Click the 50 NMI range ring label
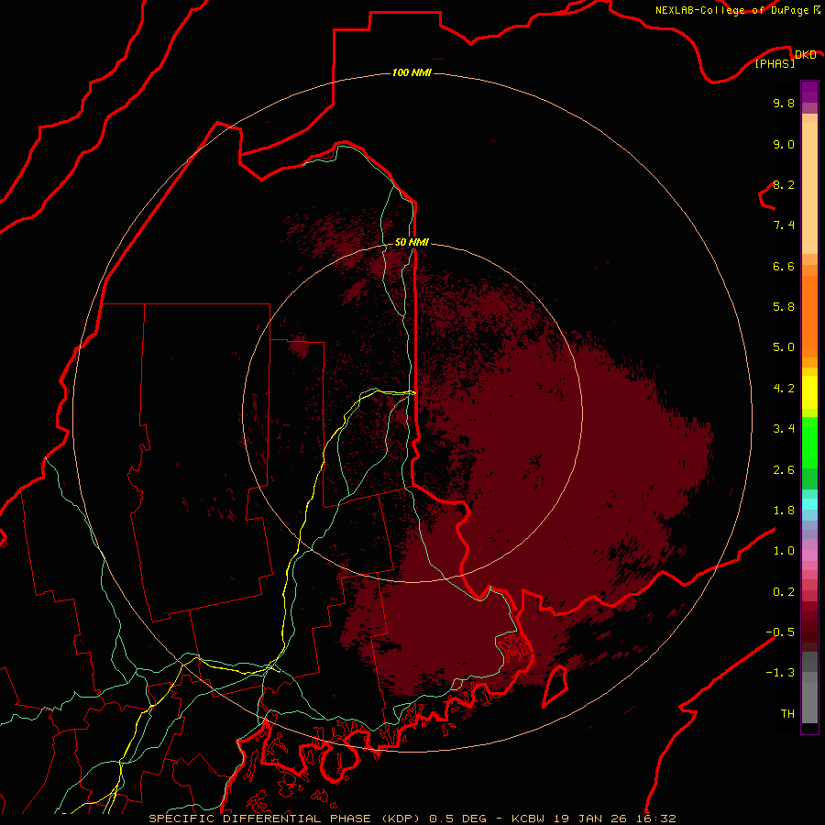Screen dimensions: 825x825 (x=412, y=242)
